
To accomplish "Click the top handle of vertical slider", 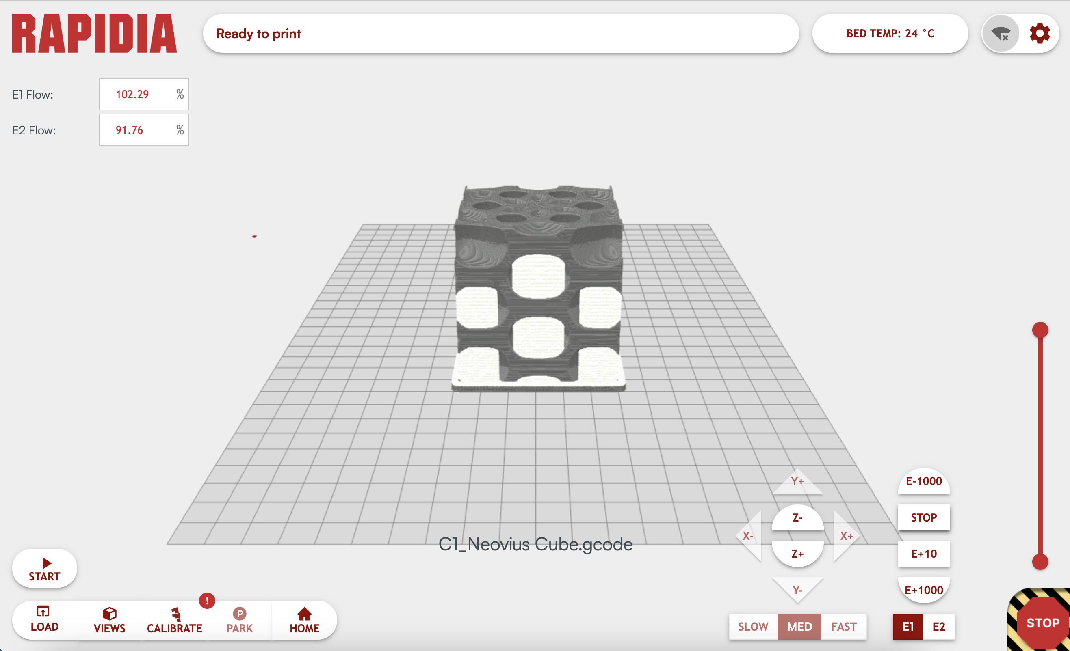I will (1040, 330).
